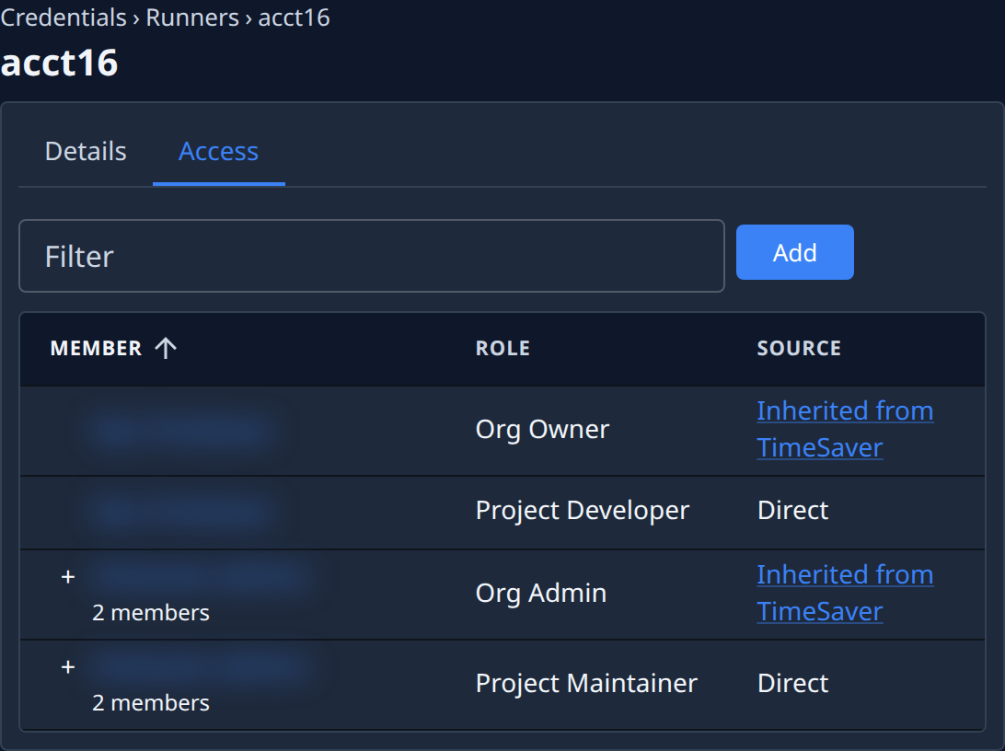Screen dimensions: 1005x751
Task: Click blurred member name in Project Developer row
Action: (x=179, y=512)
